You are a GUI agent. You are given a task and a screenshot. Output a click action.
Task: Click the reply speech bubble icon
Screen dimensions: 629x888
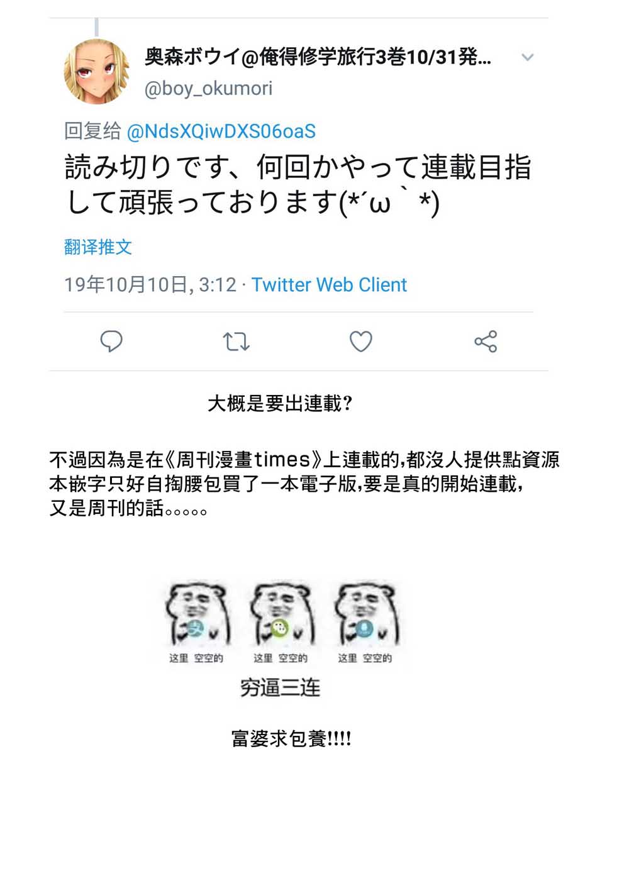(111, 341)
